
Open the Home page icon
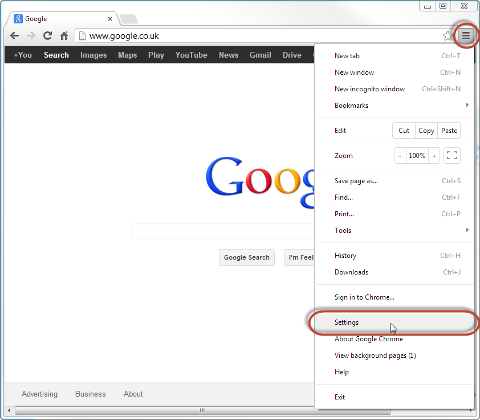tap(64, 36)
